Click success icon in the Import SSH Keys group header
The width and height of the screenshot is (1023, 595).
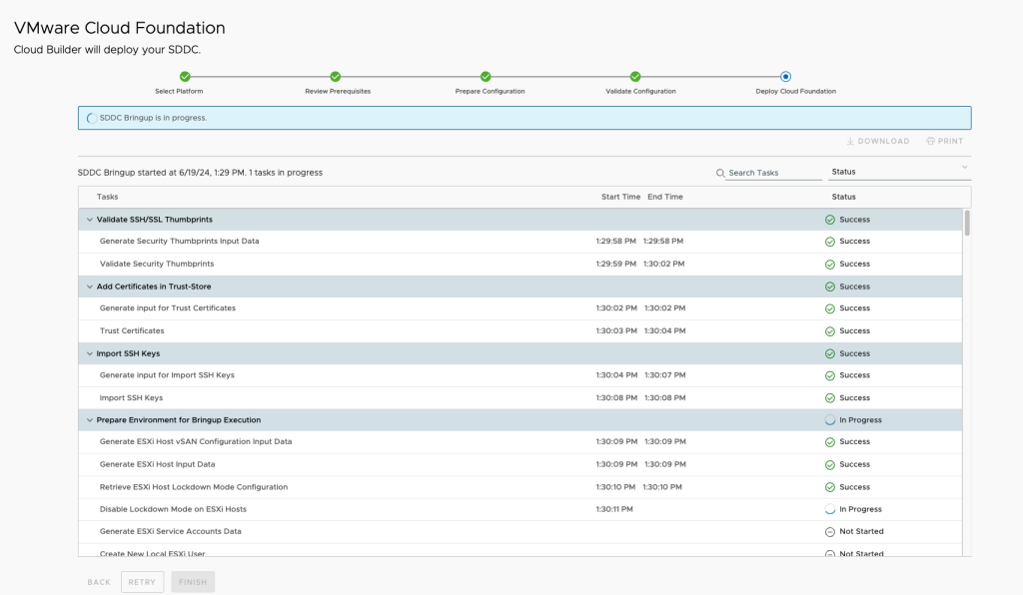(x=830, y=353)
